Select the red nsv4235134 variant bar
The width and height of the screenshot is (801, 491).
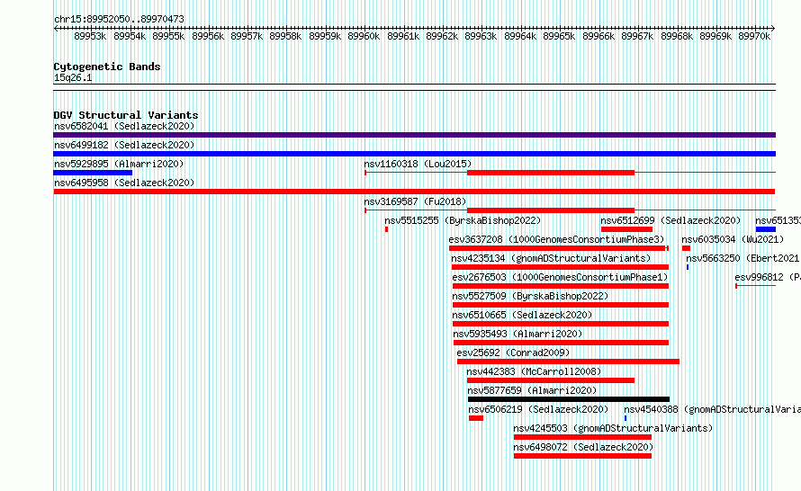pyautogui.click(x=560, y=267)
